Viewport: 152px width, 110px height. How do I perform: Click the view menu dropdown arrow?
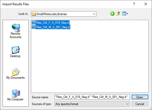tap(128, 14)
